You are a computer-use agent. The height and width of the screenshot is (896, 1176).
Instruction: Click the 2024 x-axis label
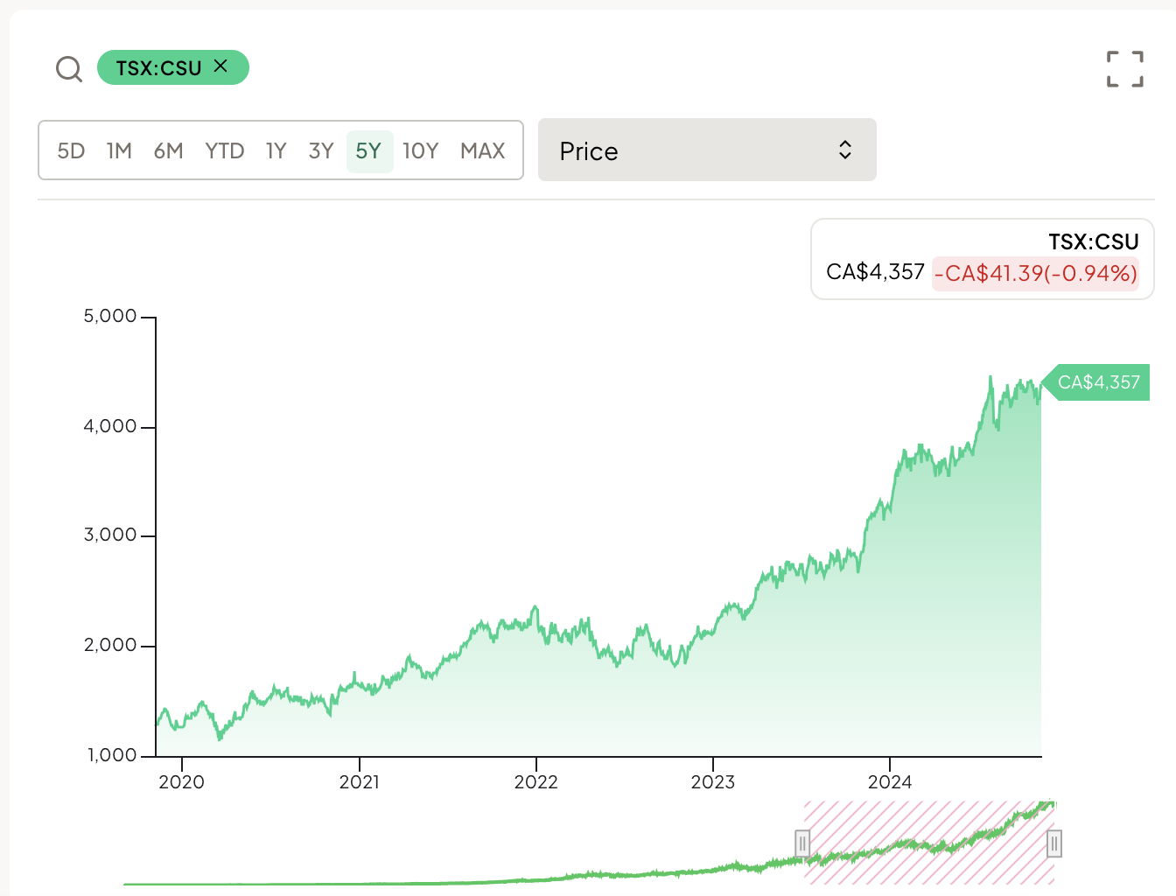(x=890, y=782)
